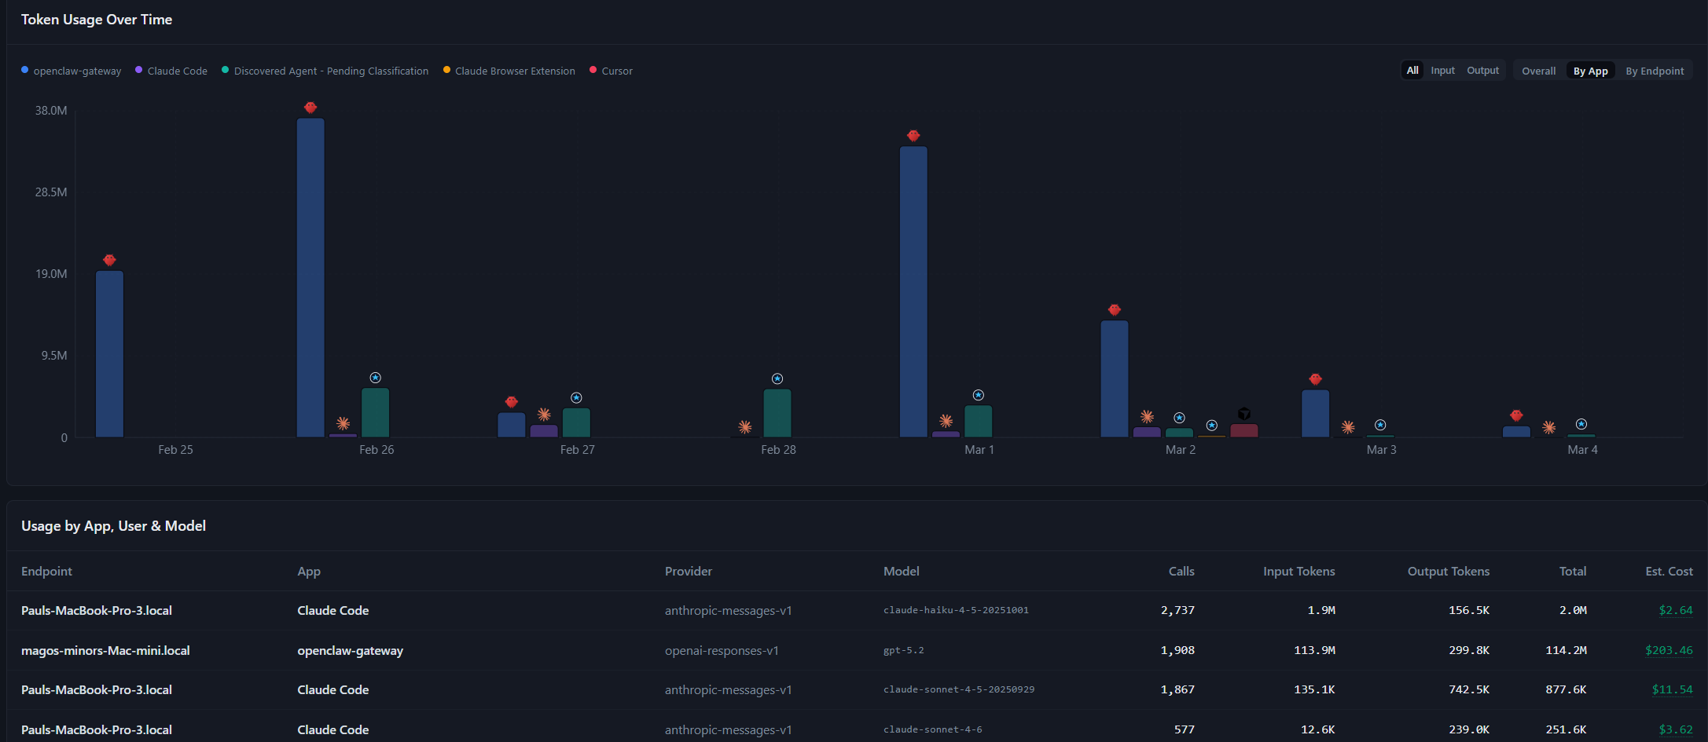Screen dimensions: 1708x742
Task: Click the red mascot icon above the Mar 1 bar
Action: (913, 135)
